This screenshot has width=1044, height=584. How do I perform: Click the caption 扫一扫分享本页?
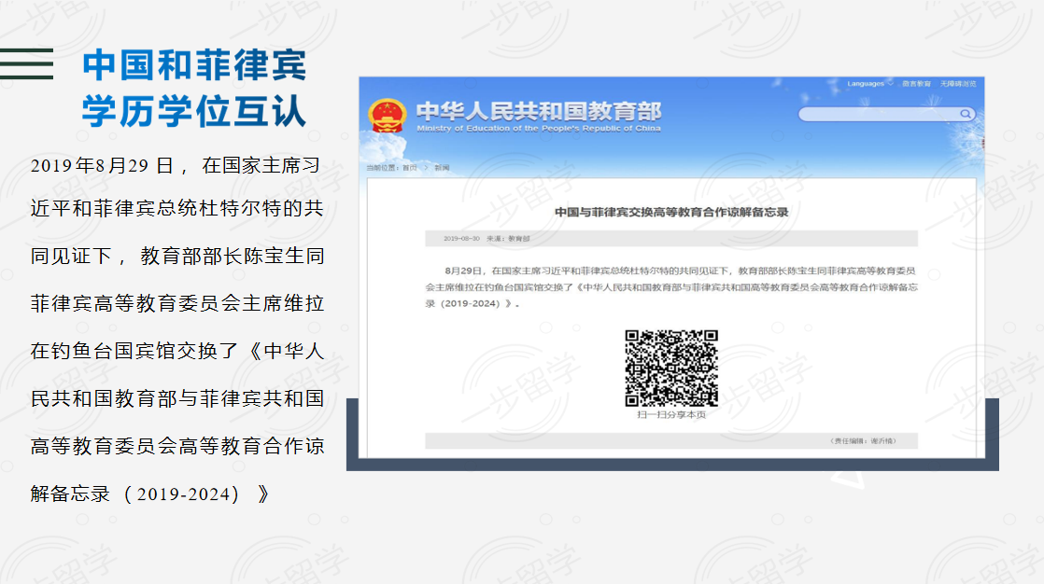[x=671, y=414]
